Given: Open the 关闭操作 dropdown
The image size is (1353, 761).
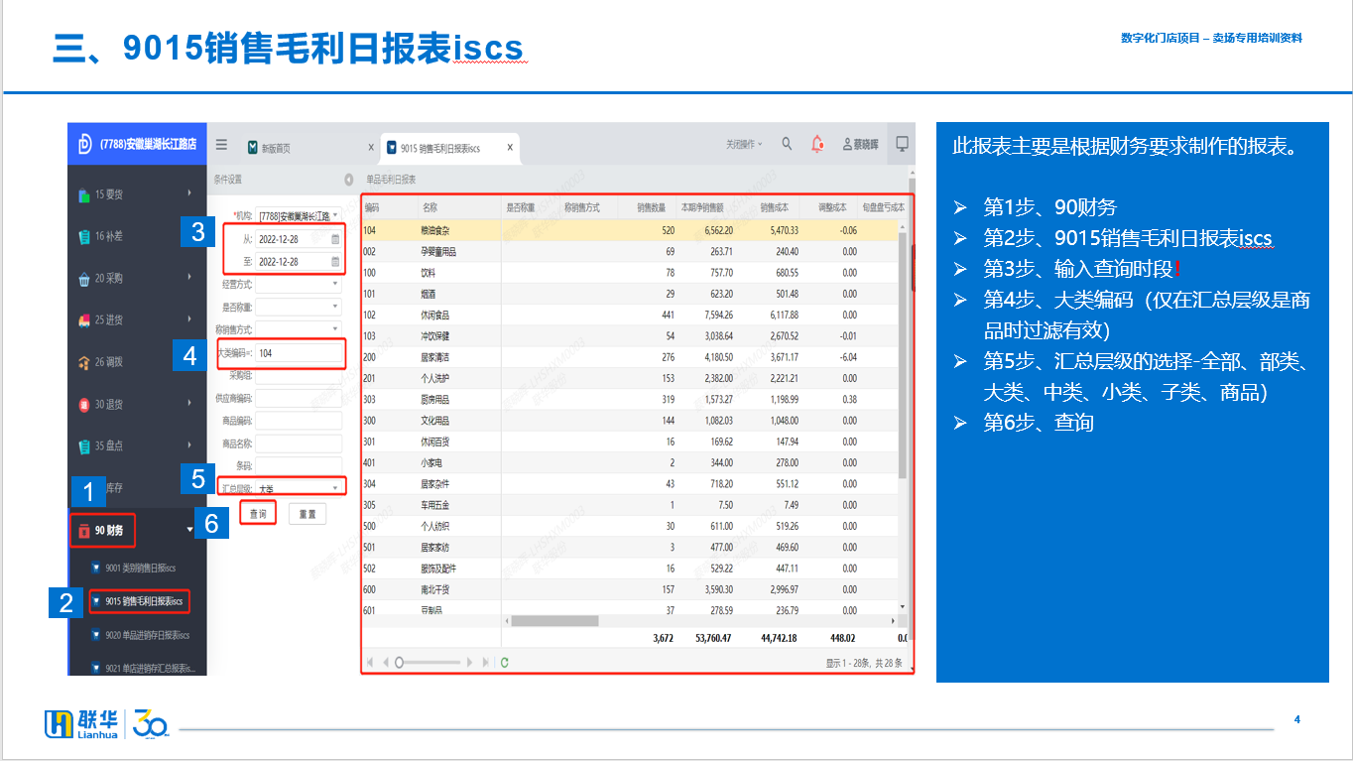Looking at the screenshot, I should [743, 145].
